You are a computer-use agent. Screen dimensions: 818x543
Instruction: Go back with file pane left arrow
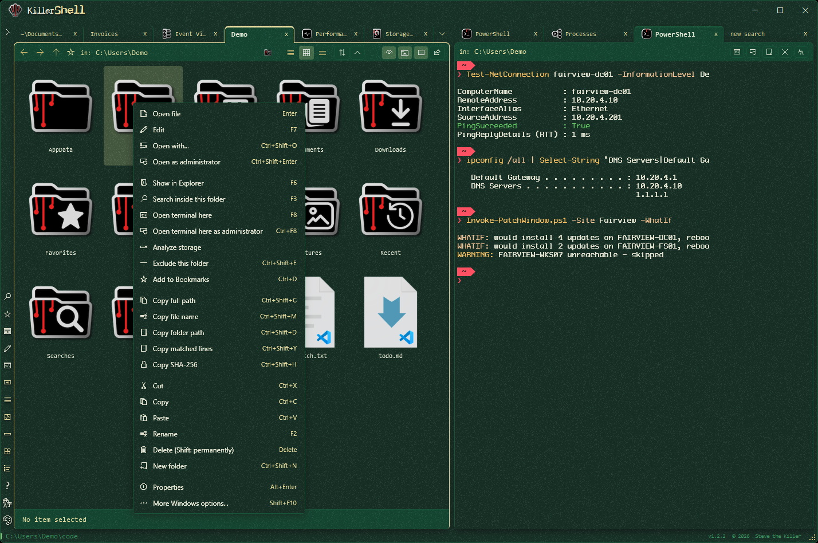(x=24, y=52)
